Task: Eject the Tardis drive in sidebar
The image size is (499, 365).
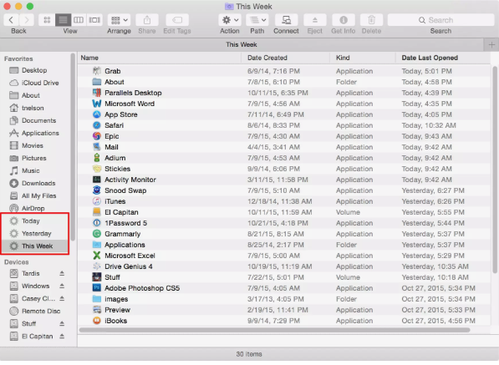Action: (x=62, y=273)
